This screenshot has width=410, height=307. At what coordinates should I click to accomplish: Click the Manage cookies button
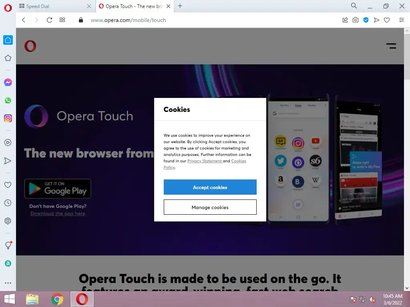pyautogui.click(x=210, y=207)
